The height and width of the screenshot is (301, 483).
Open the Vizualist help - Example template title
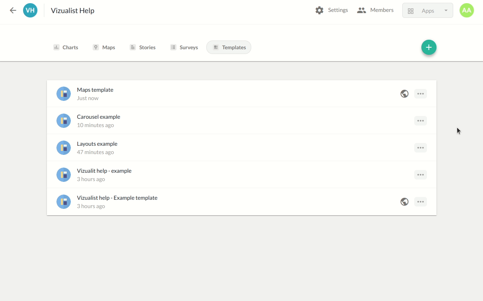[117, 198]
